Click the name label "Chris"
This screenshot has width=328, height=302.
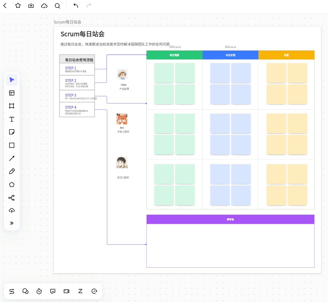tap(123, 85)
